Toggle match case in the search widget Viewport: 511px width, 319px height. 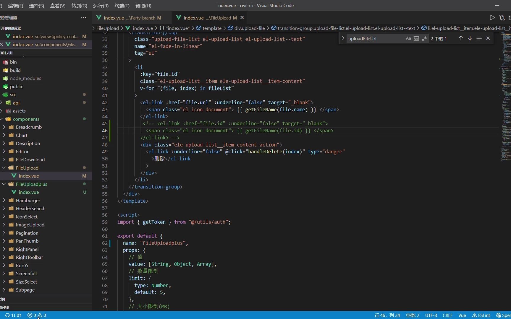pyautogui.click(x=408, y=38)
